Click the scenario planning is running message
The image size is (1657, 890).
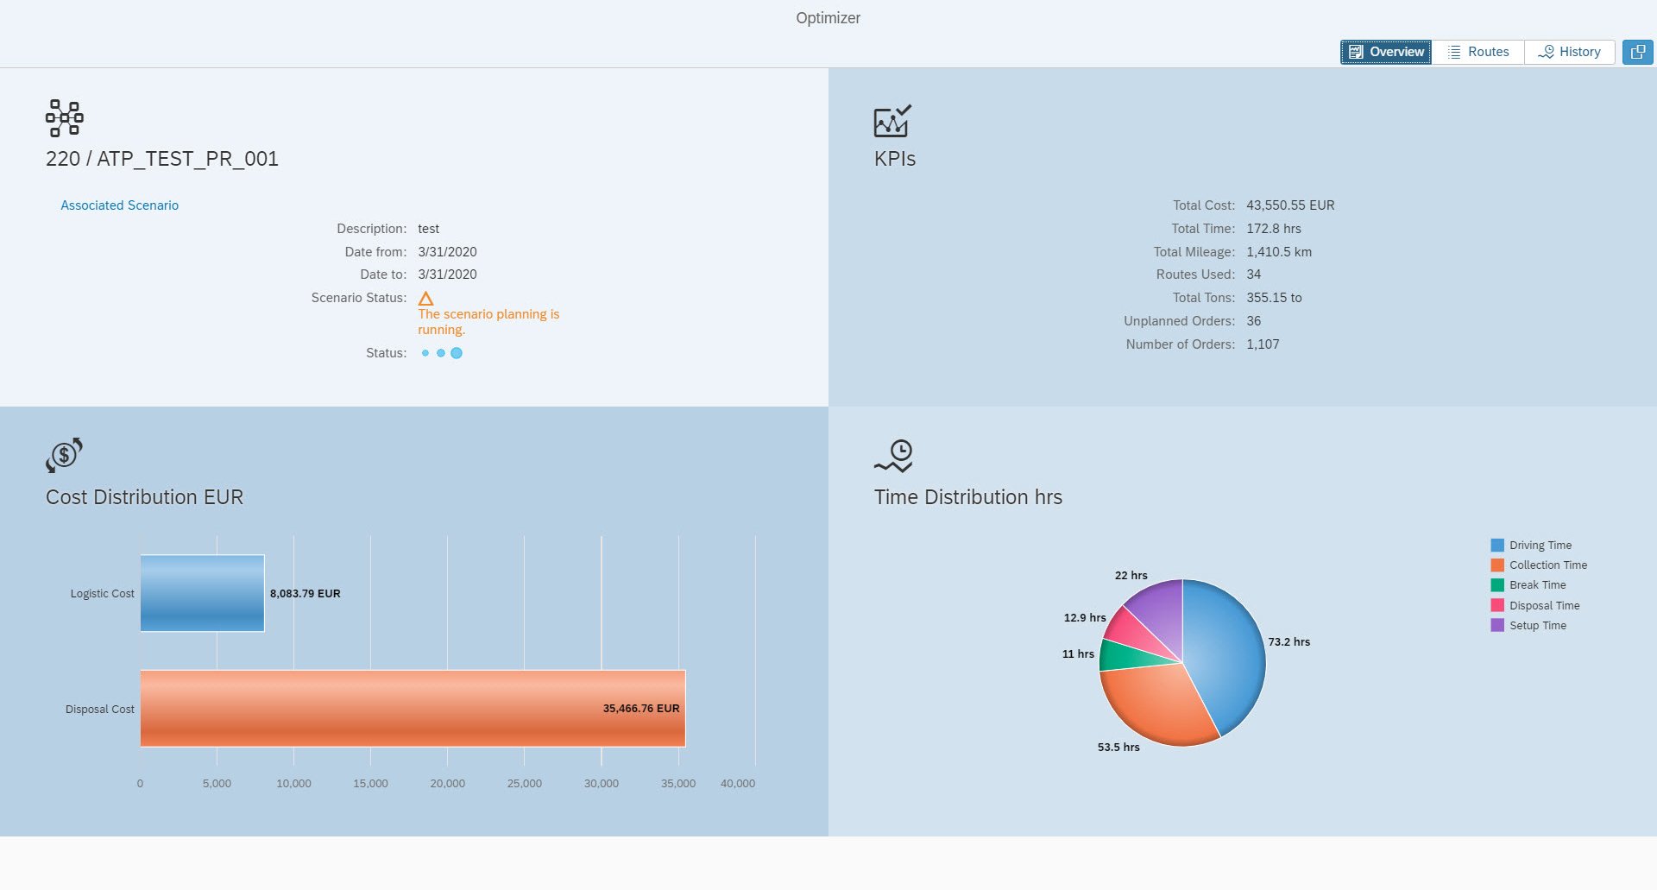(488, 322)
